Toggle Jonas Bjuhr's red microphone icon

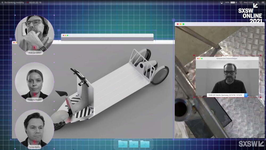34,142
